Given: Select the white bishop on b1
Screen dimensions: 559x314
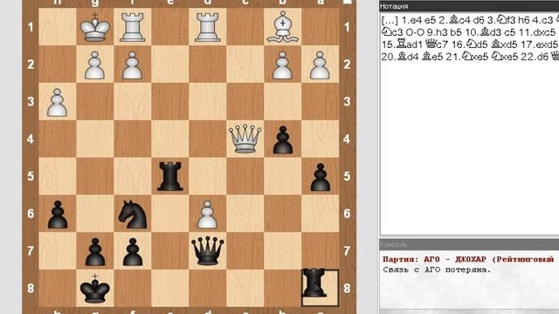Looking at the screenshot, I should pos(283,27).
